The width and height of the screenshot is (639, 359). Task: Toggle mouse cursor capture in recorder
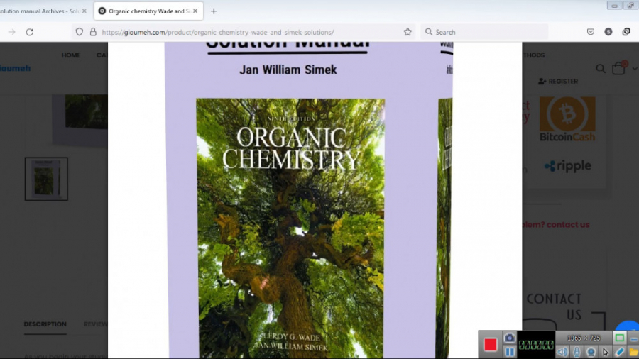605,352
